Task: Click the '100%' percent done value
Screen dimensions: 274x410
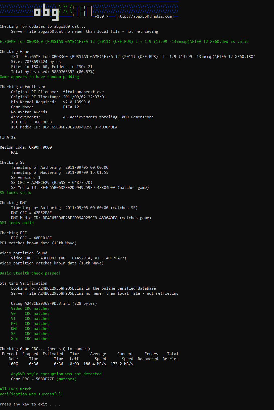Action: pyautogui.click(x=13, y=364)
